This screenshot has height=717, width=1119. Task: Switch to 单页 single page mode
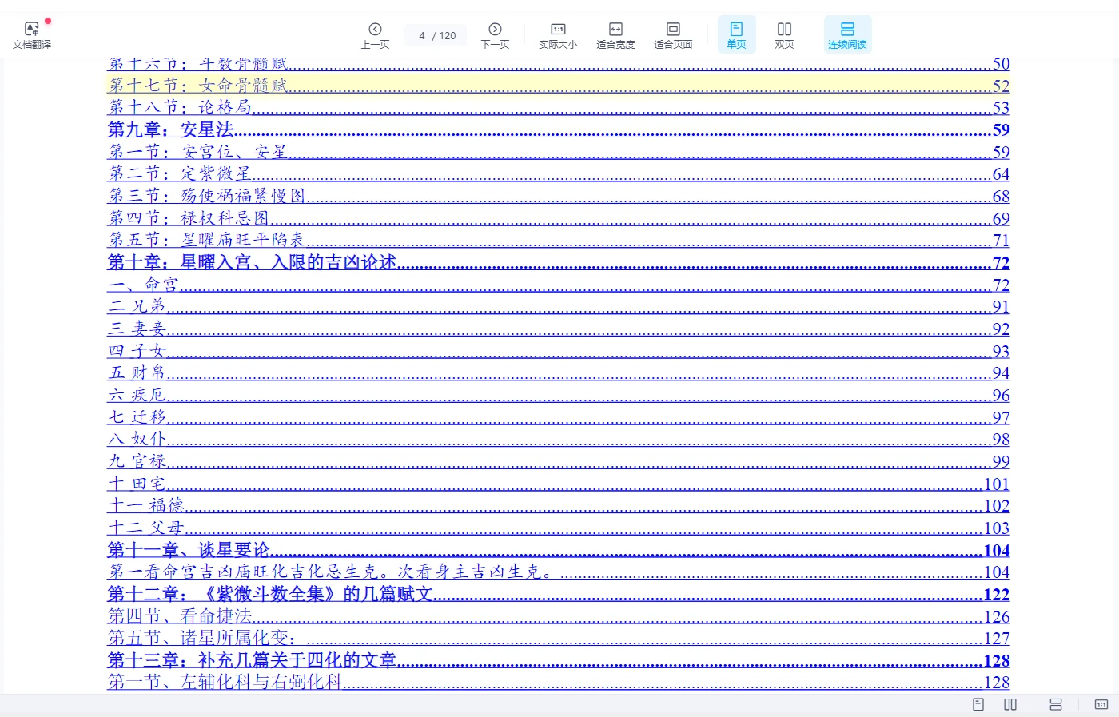[736, 35]
